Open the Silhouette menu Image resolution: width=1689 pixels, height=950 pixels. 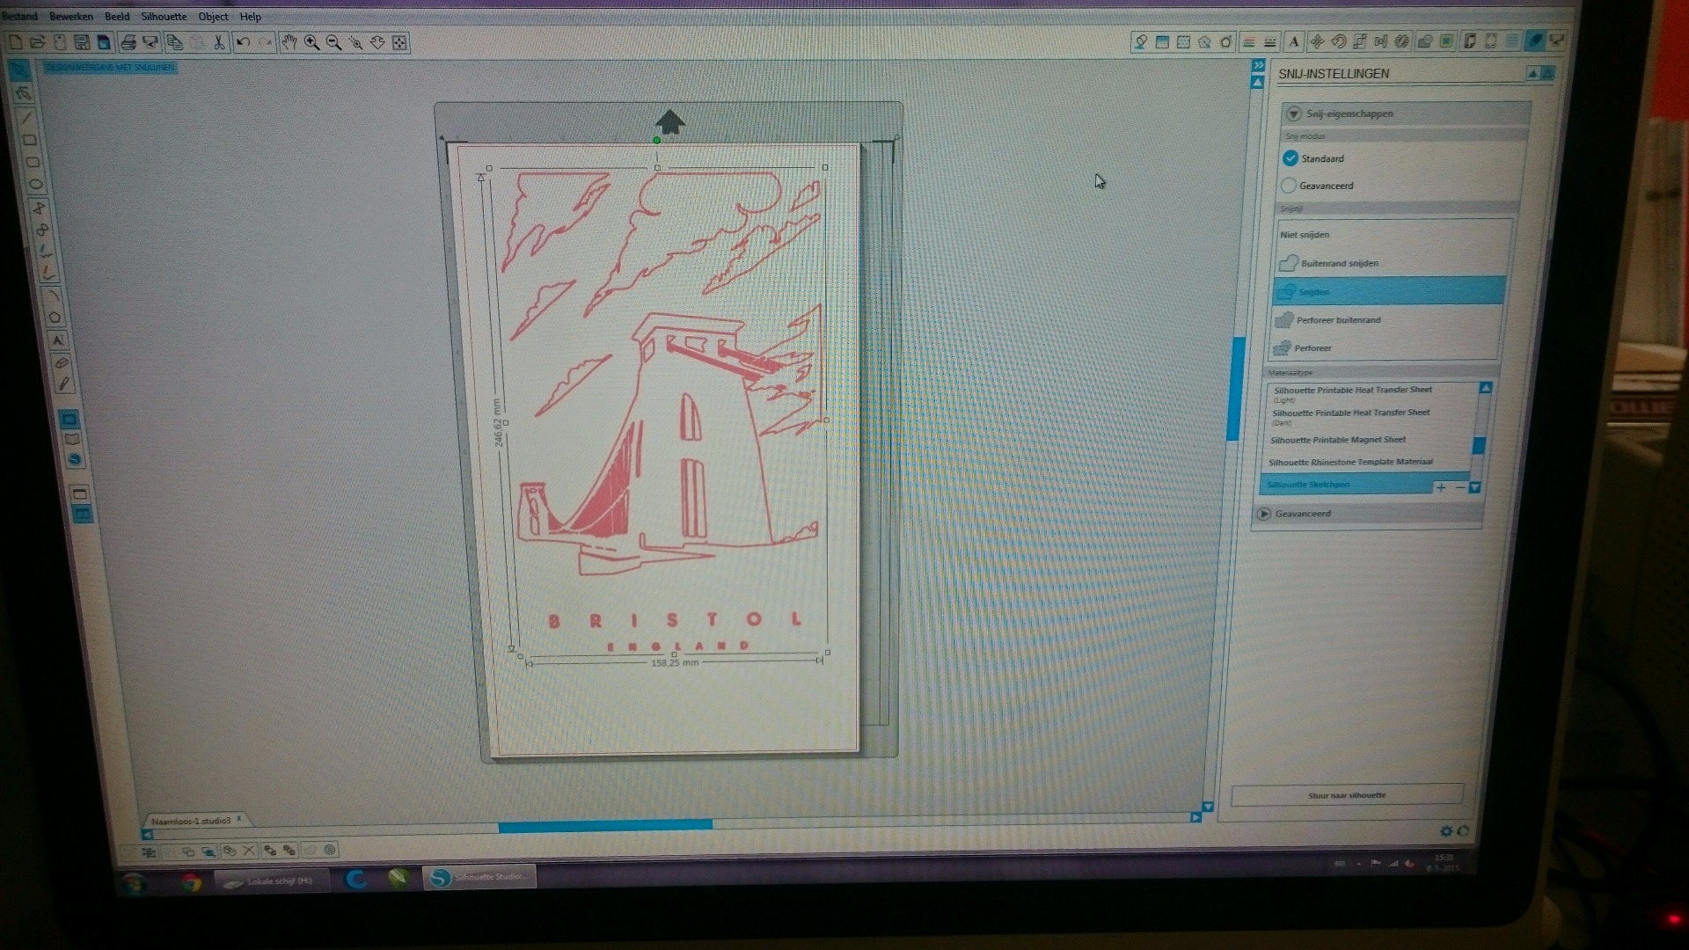click(x=164, y=17)
